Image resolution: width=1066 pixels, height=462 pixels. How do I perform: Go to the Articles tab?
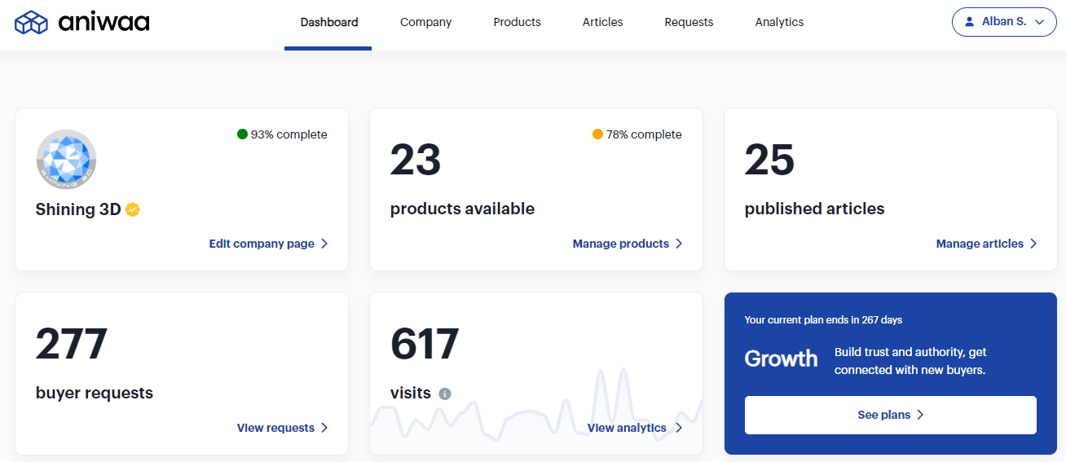pos(602,22)
